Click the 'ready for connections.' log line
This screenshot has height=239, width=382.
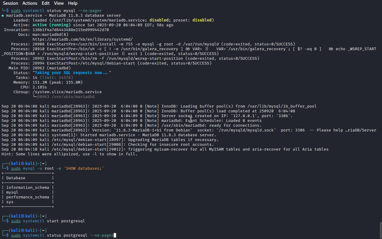(x=132, y=125)
